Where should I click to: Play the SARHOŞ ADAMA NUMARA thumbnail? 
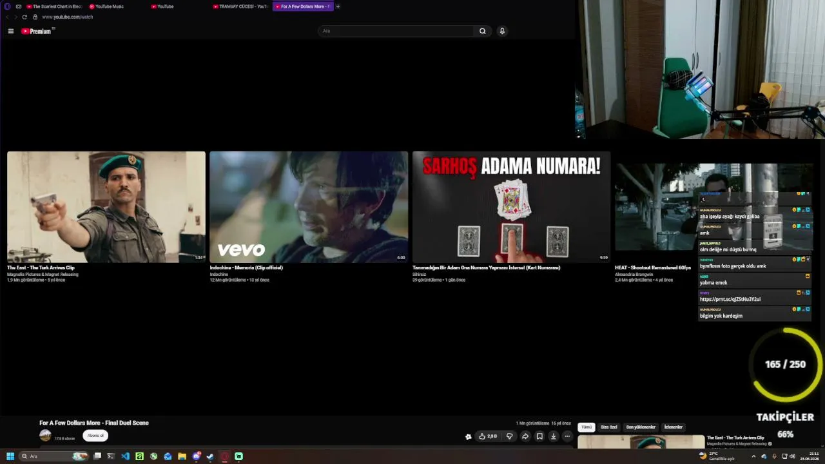511,207
